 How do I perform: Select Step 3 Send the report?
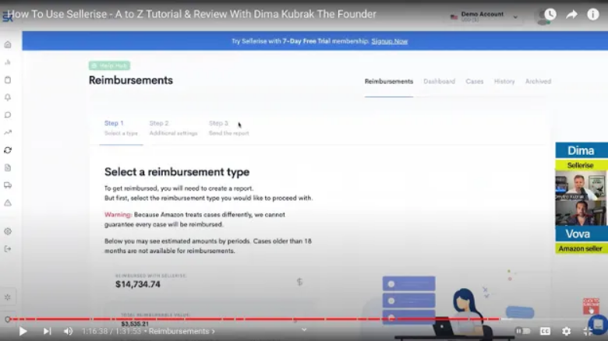tap(228, 128)
